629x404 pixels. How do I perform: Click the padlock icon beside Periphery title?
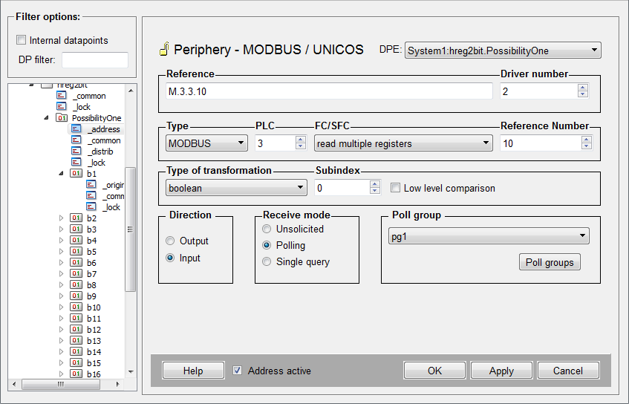point(164,50)
